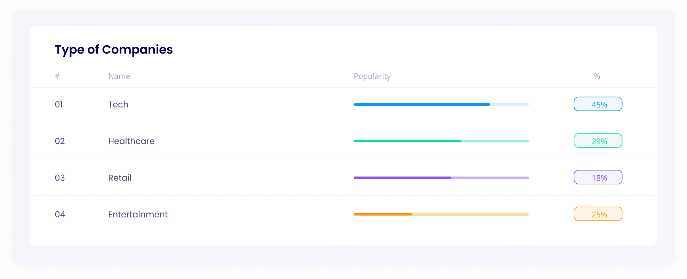The image size is (687, 279).
Task: Select the Entertainment row label
Action: (x=138, y=214)
